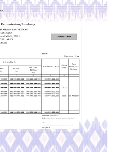Click the bottom total cell in BANTUAN SOSIAL column

33,112
